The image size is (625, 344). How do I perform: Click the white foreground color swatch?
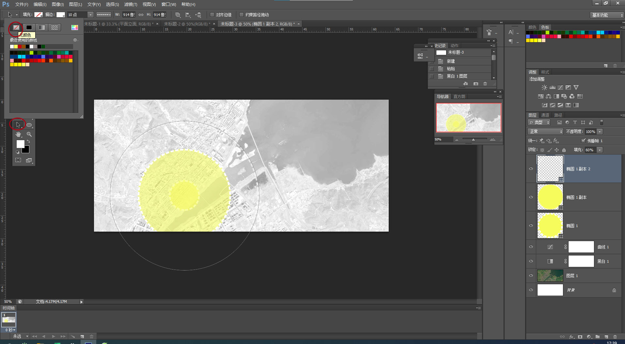tap(20, 144)
